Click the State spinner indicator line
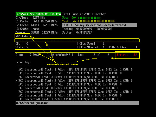 (x=22, y=47)
